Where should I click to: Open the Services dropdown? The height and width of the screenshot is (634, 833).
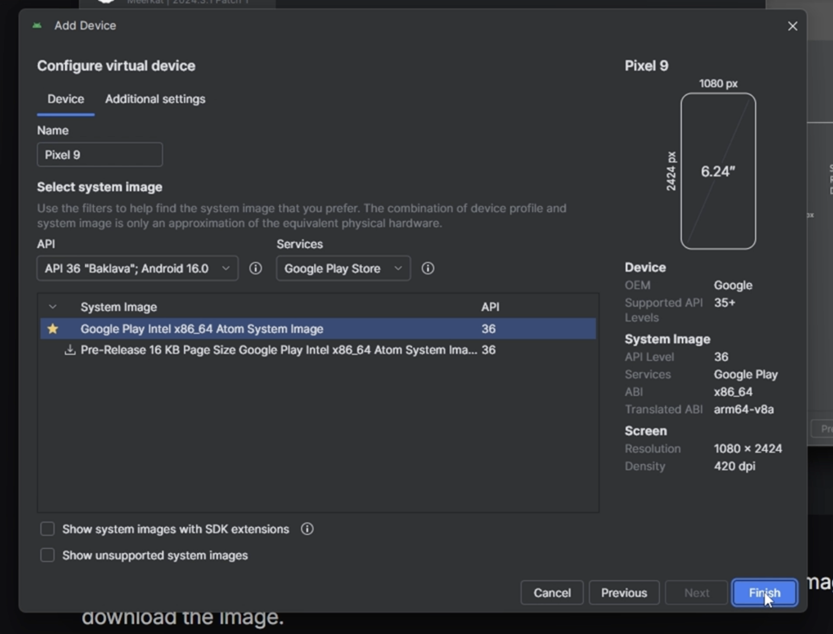[343, 268]
